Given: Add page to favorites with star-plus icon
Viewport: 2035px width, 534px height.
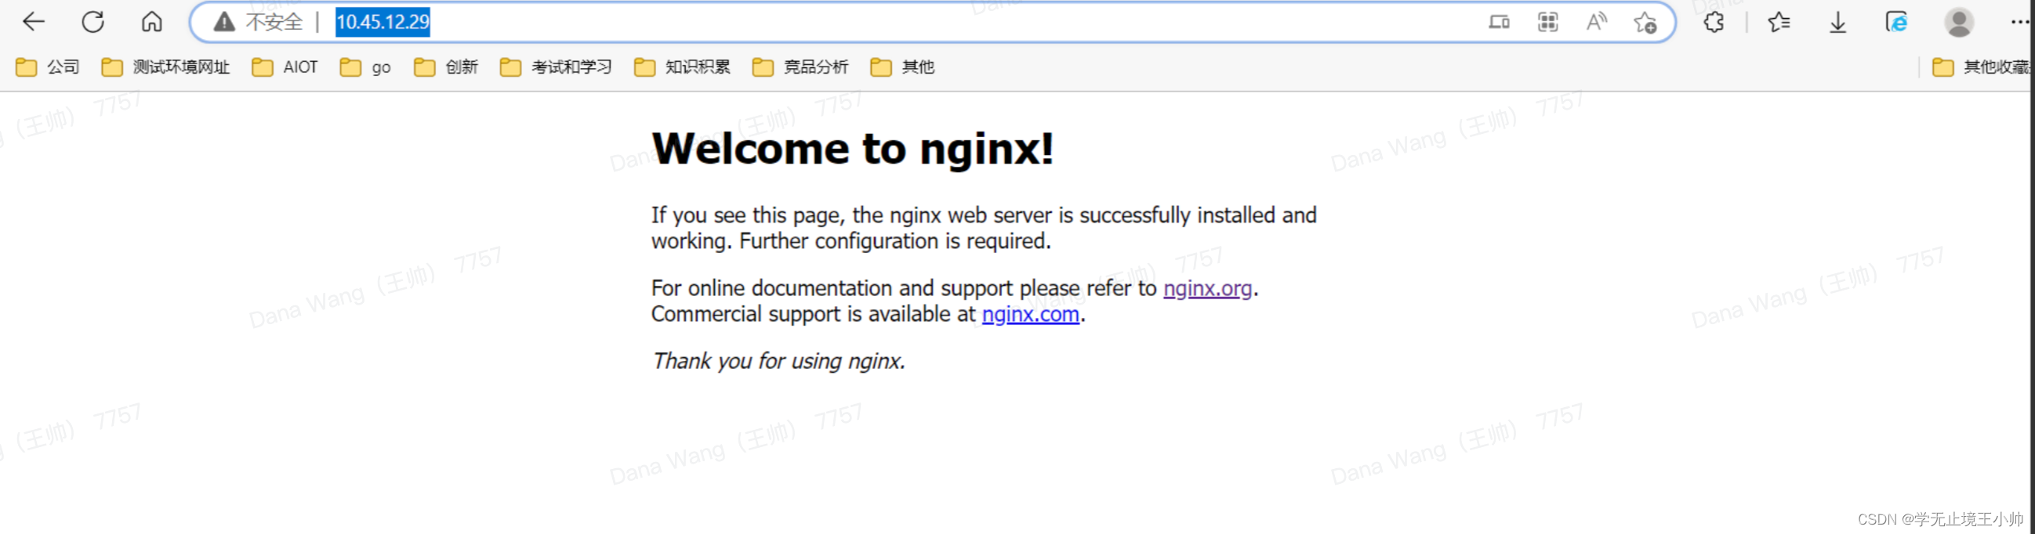Looking at the screenshot, I should coord(1645,22).
